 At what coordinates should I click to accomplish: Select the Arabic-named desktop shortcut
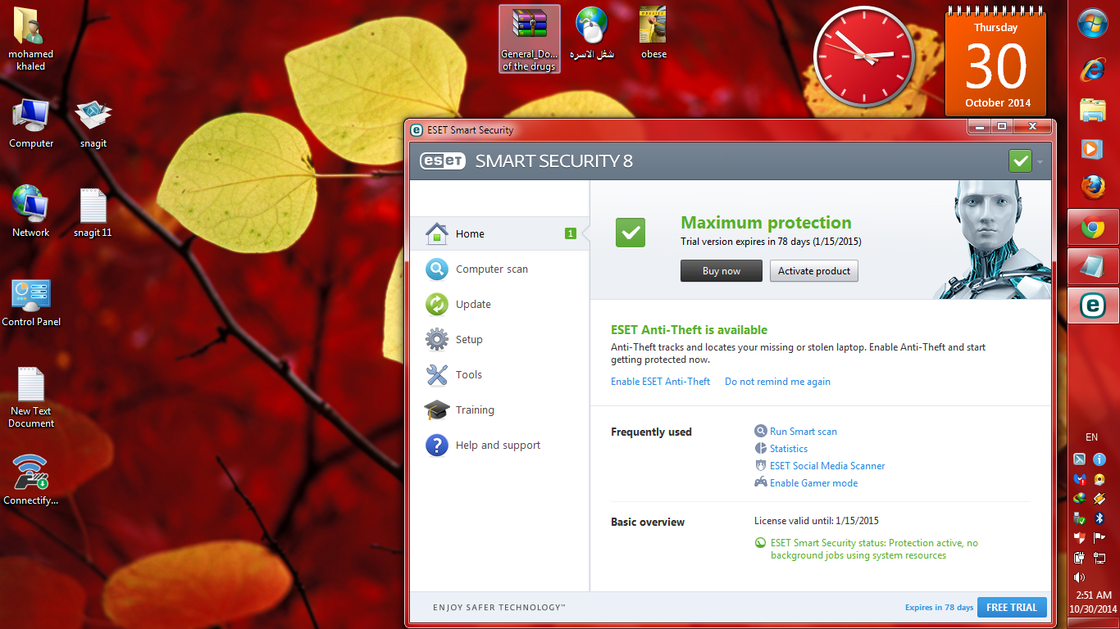[x=592, y=33]
